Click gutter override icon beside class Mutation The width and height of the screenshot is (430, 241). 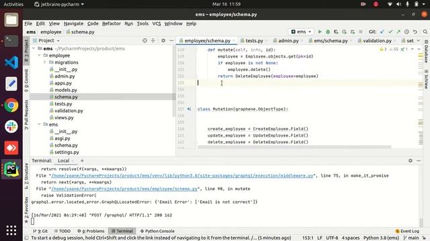point(189,109)
